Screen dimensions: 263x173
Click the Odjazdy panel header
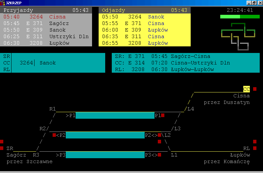pyautogui.click(x=145, y=10)
